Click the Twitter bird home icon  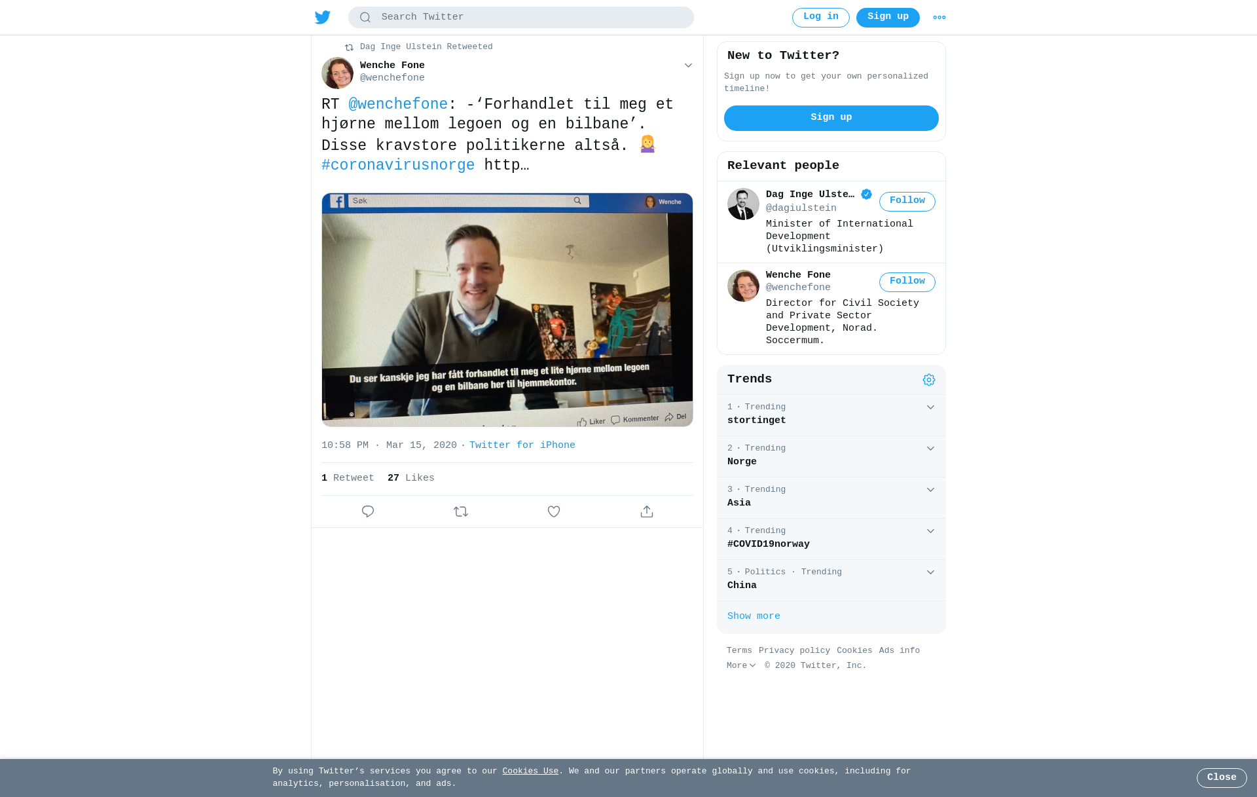tap(322, 18)
